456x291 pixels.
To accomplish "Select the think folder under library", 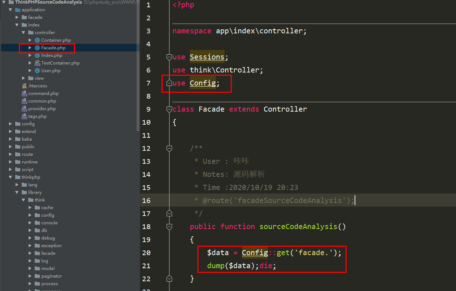I will (40, 200).
